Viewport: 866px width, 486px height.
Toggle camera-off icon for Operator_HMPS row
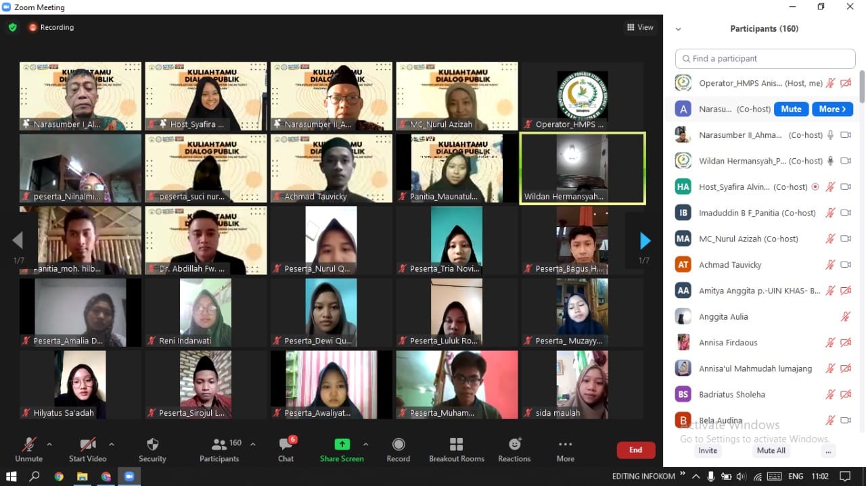tap(846, 83)
